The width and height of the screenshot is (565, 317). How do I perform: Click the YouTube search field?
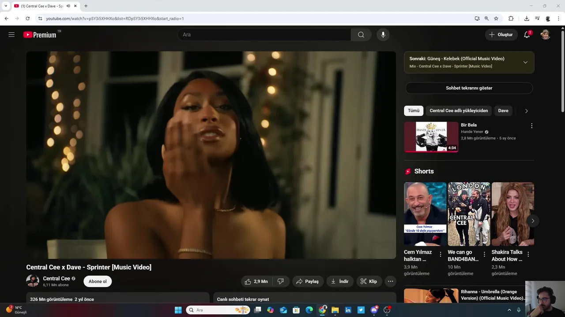(264, 35)
